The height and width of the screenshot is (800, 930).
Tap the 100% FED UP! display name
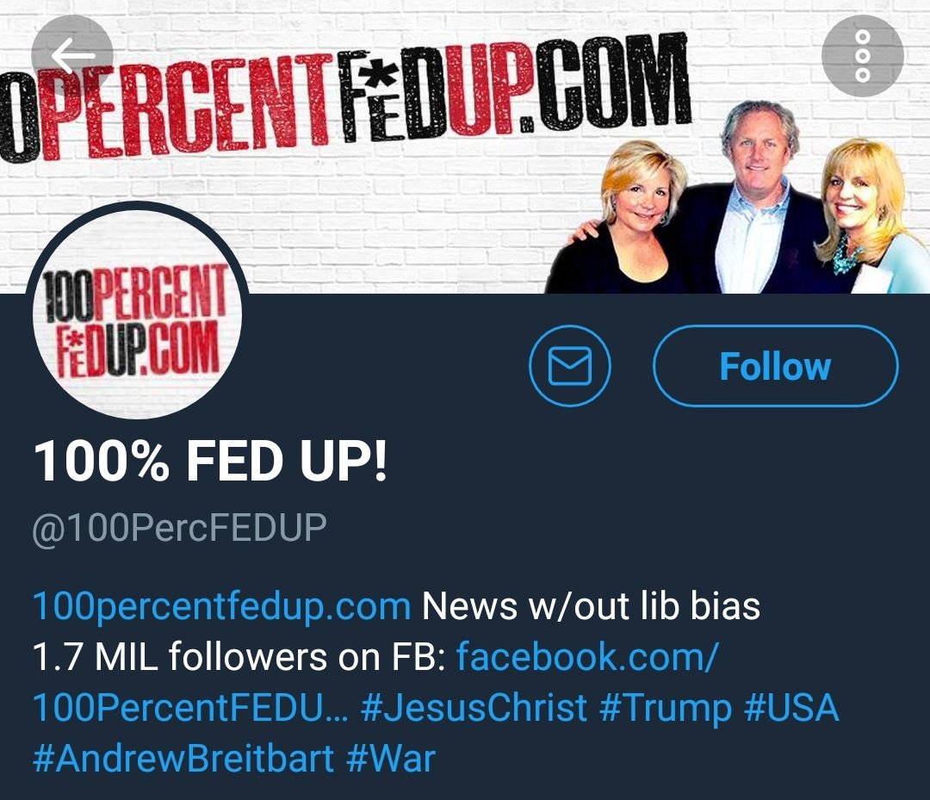click(211, 461)
